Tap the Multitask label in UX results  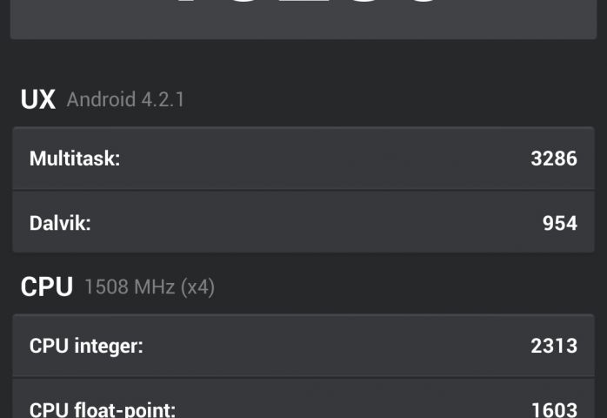pyautogui.click(x=75, y=158)
